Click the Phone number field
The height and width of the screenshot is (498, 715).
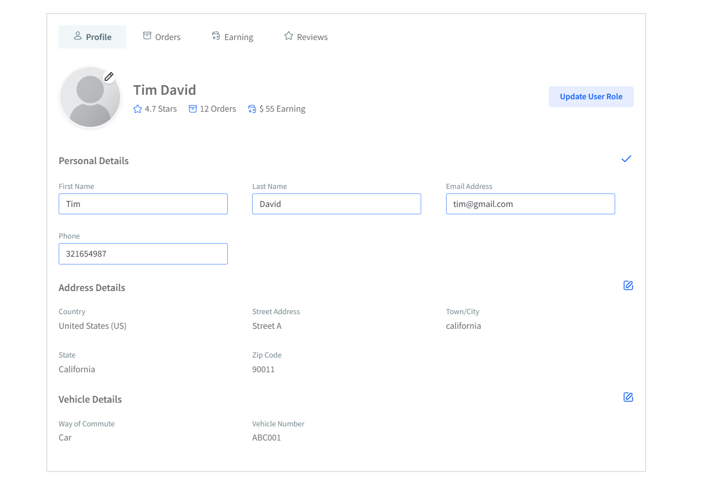[143, 254]
